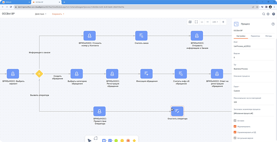Select the 'Считать заказ' read data element

coord(141,36)
